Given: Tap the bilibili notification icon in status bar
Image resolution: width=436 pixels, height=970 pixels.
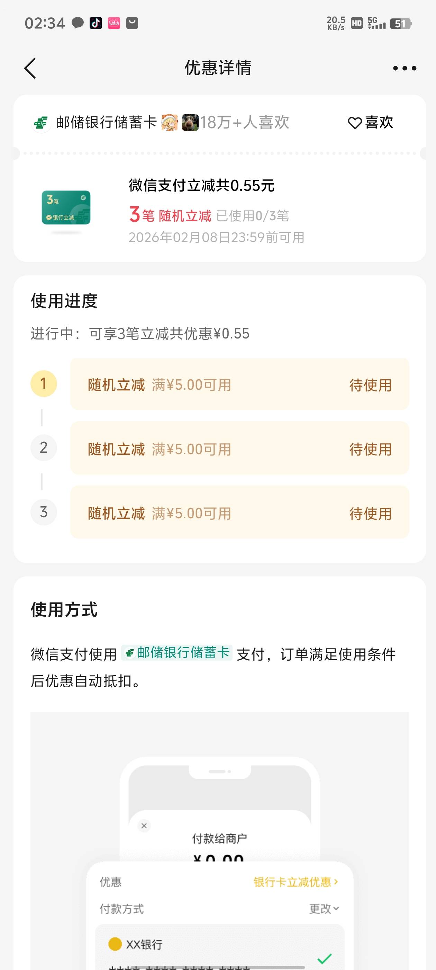Looking at the screenshot, I should pos(114,23).
